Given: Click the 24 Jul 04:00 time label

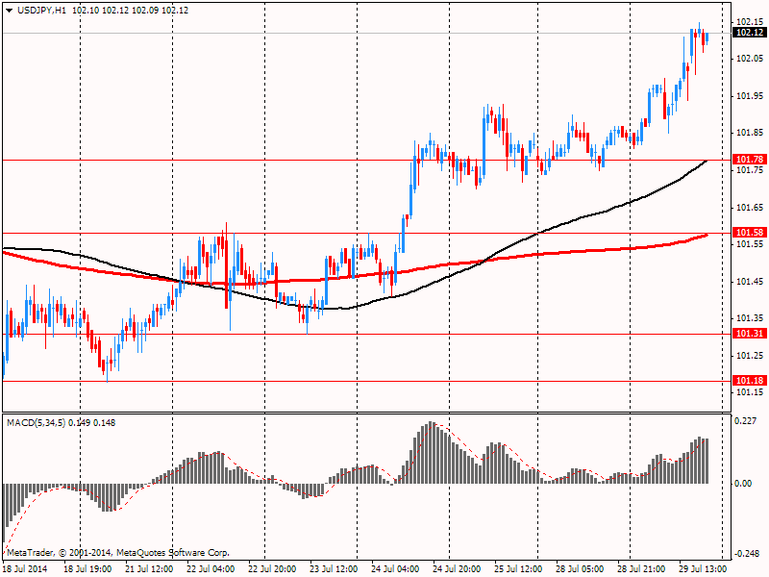Looking at the screenshot, I should pos(395,569).
